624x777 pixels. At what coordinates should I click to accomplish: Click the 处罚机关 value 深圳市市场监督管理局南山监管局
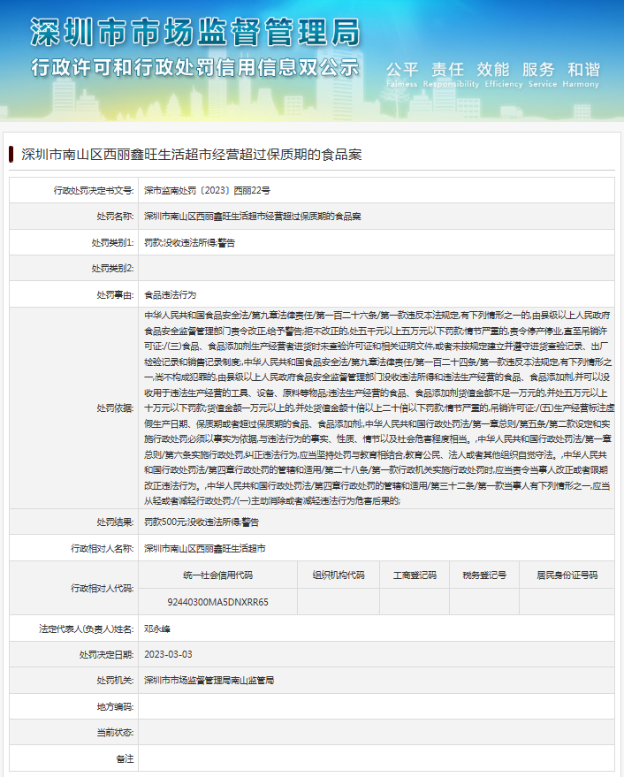coord(209,680)
